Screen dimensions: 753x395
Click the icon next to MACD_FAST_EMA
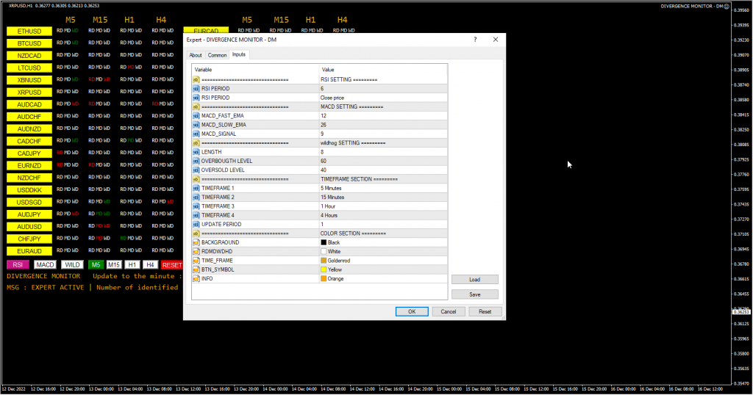pyautogui.click(x=196, y=115)
